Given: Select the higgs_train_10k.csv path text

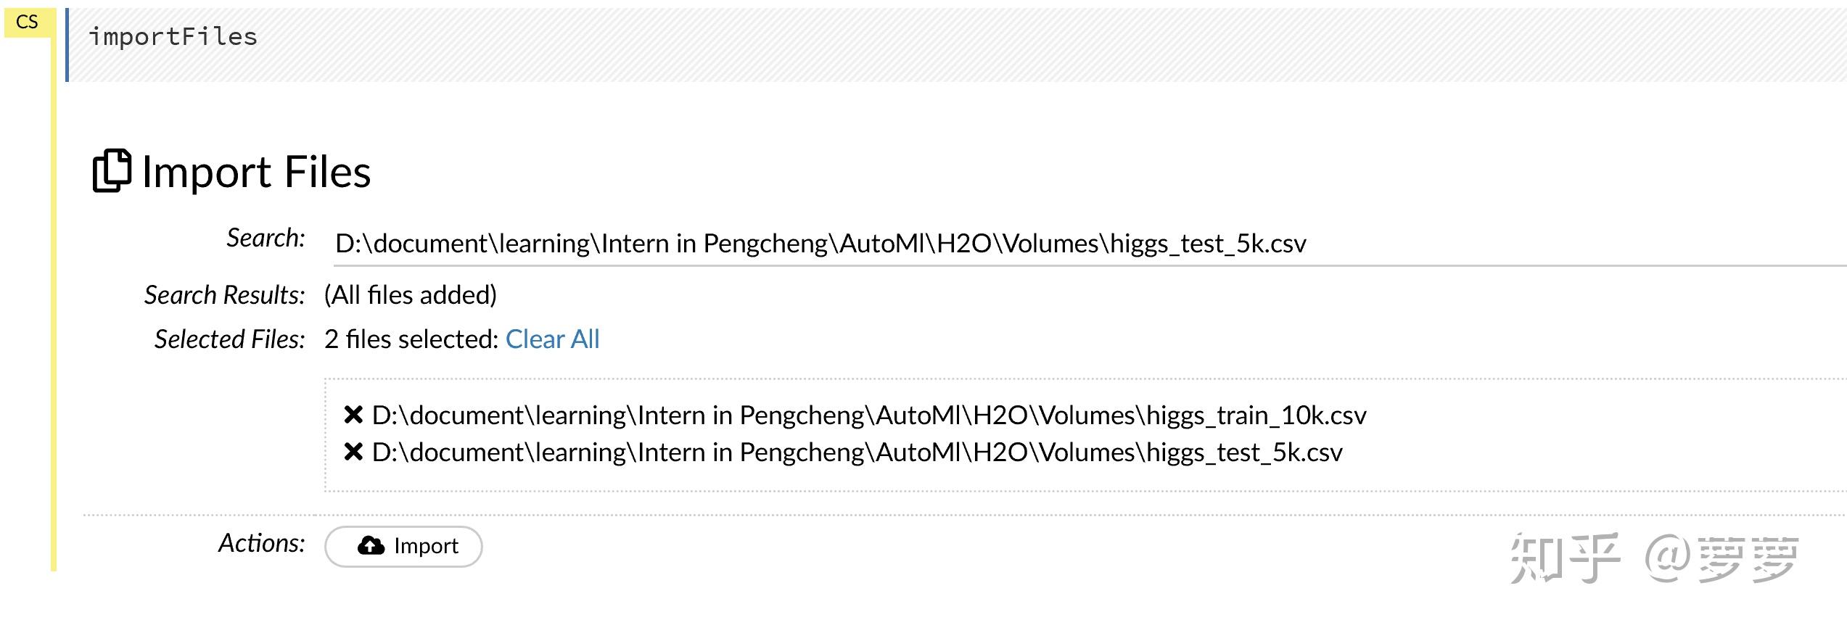Looking at the screenshot, I should coord(868,415).
